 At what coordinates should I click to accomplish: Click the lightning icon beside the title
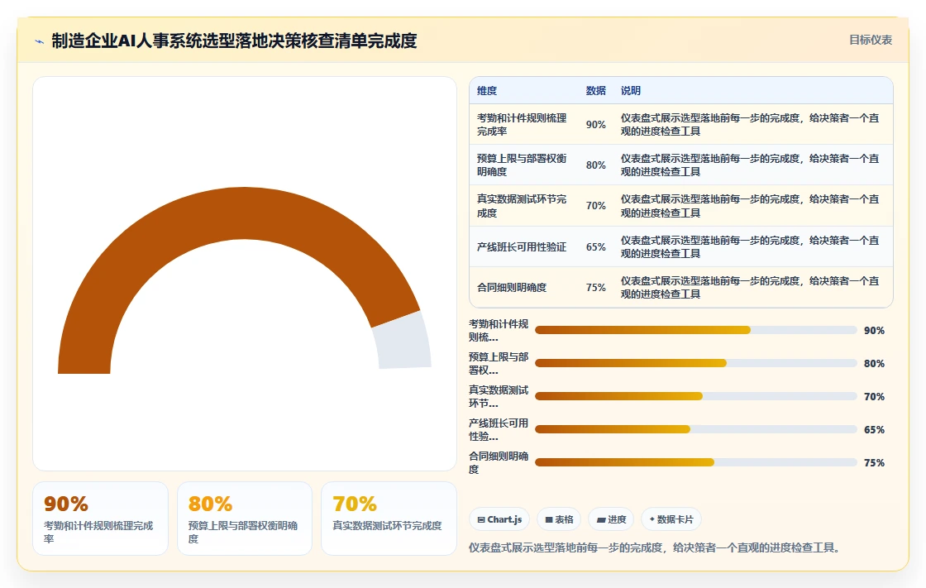[x=40, y=41]
